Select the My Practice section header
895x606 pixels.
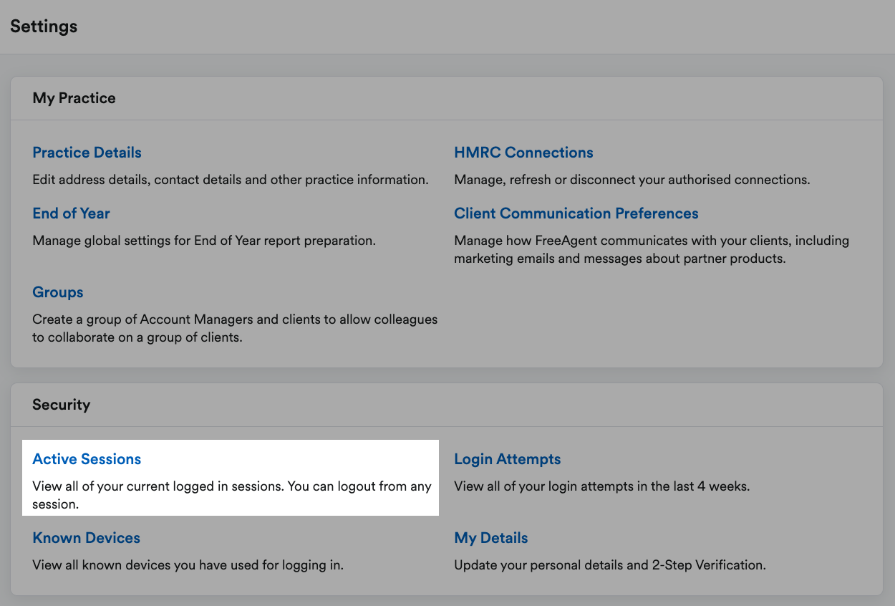74,98
